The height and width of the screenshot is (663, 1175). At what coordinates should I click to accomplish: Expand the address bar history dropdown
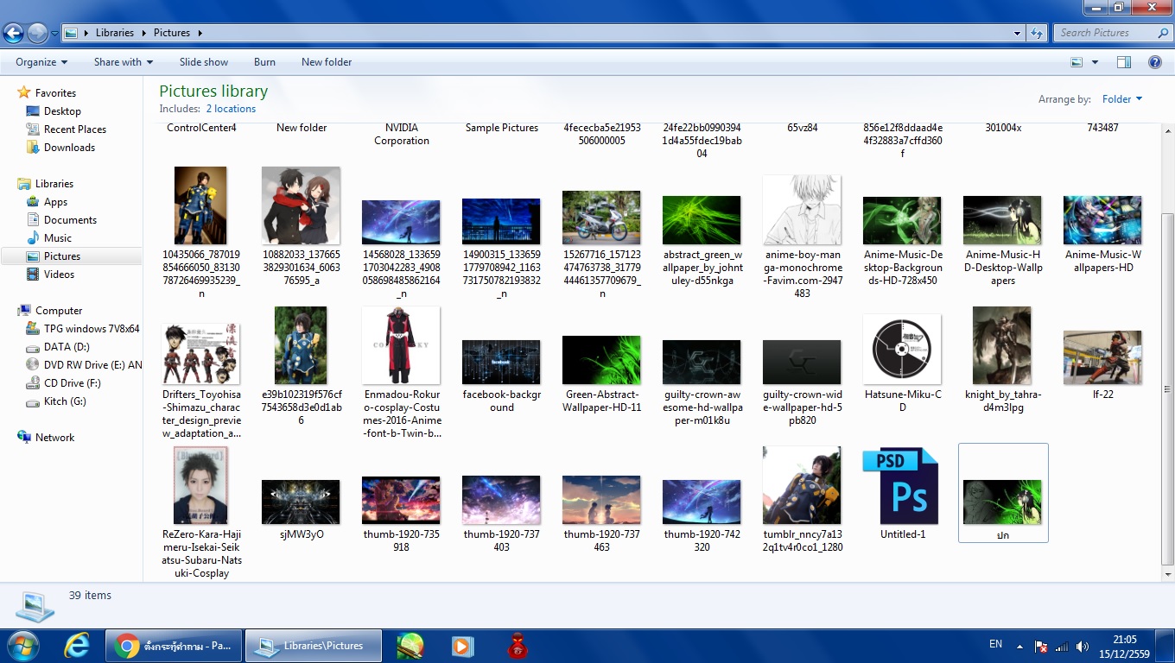coord(1017,33)
